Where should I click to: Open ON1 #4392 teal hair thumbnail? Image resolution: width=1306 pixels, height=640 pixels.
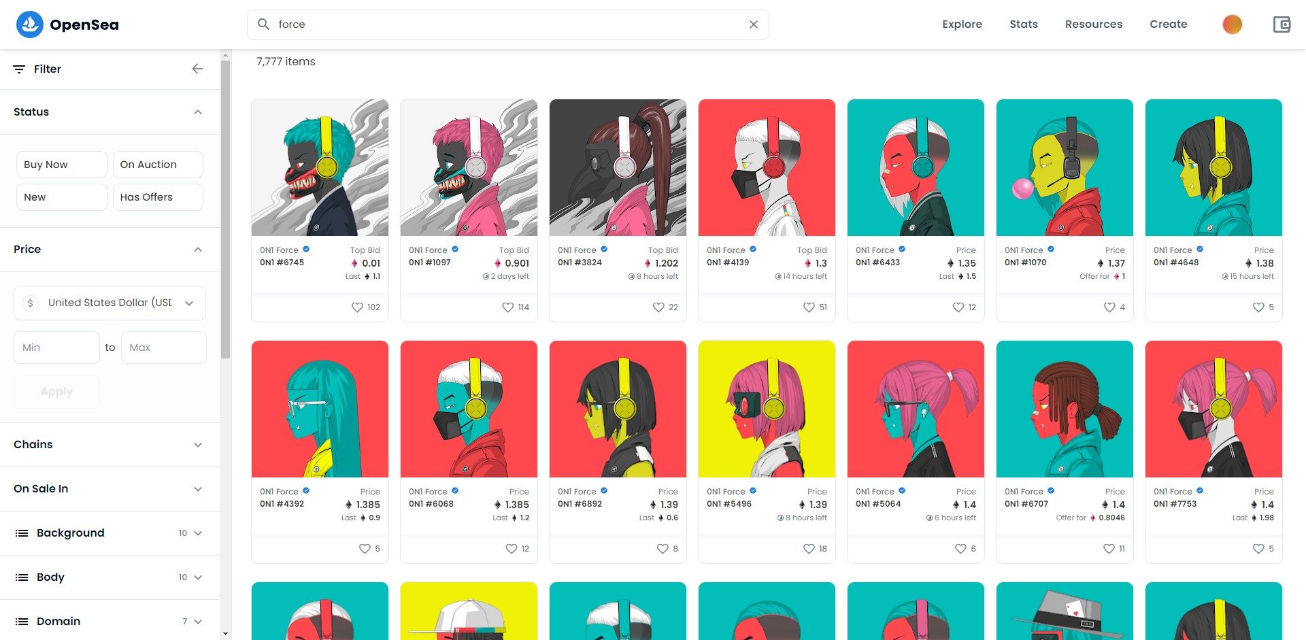[320, 409]
